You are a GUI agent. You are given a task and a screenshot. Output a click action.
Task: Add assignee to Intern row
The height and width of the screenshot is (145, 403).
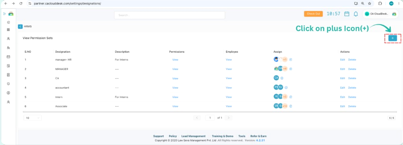click(291, 97)
